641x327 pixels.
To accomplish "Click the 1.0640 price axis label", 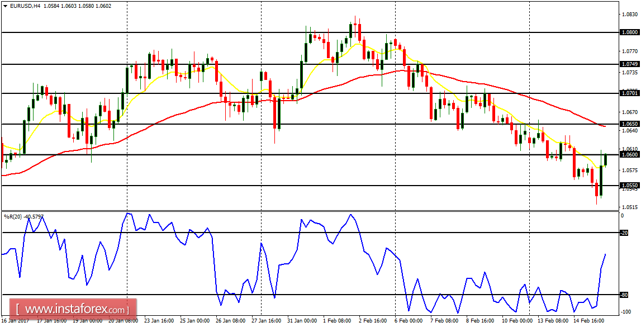I will click(x=629, y=131).
